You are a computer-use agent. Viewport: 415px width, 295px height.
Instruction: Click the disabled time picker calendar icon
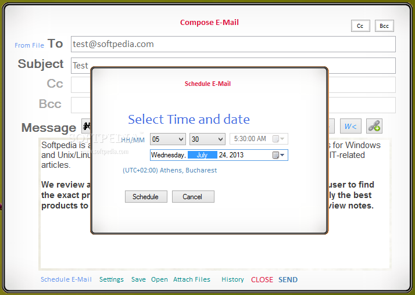tap(276, 139)
